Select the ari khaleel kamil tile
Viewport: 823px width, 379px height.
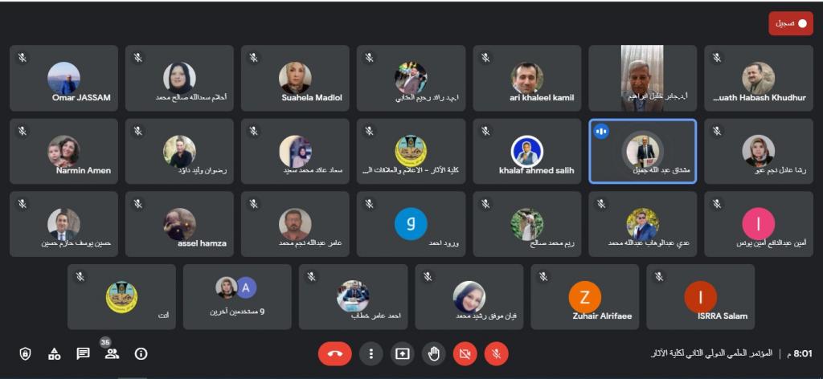pyautogui.click(x=527, y=78)
